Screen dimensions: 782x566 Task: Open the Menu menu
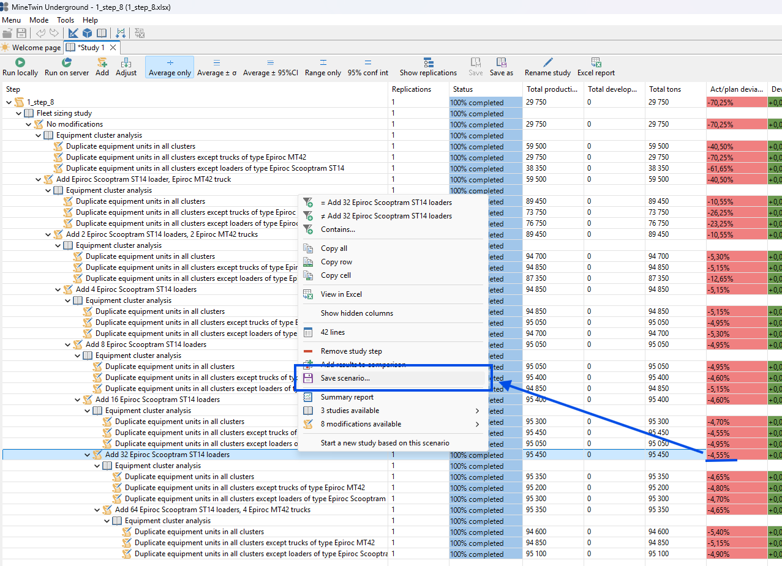[11, 20]
